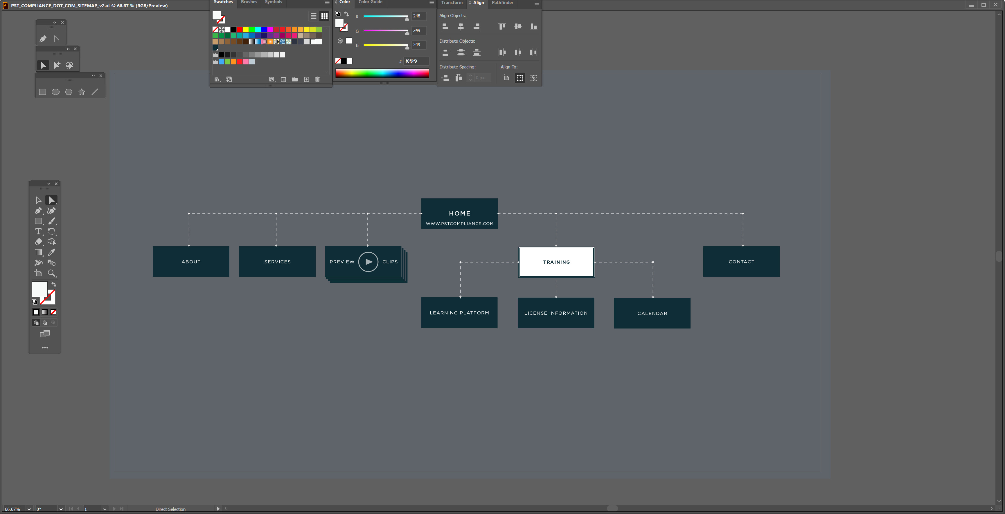Open artboard navigation dropdown
This screenshot has width=1005, height=514.
[104, 509]
